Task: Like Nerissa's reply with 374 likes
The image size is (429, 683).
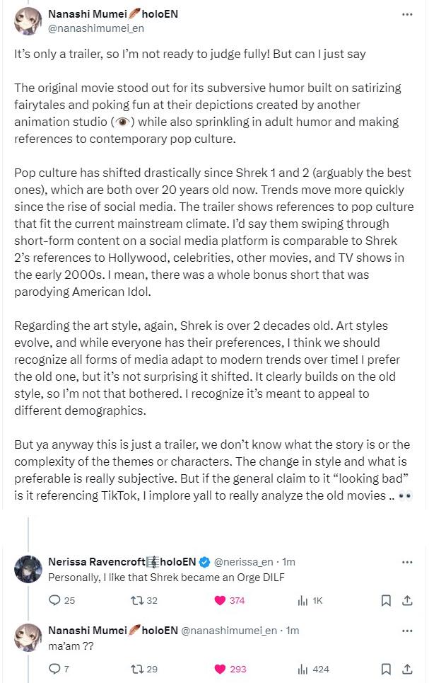Action: click(x=219, y=600)
